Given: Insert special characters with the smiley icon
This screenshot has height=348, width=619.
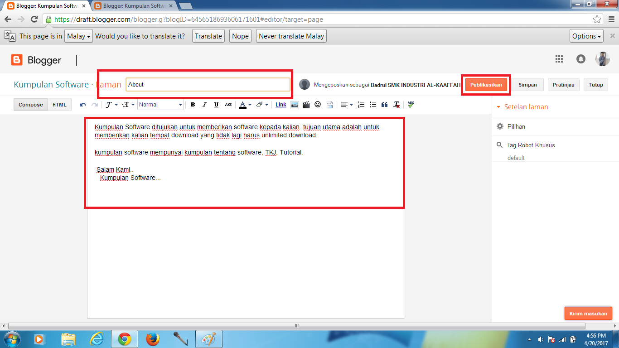Looking at the screenshot, I should pyautogui.click(x=318, y=105).
